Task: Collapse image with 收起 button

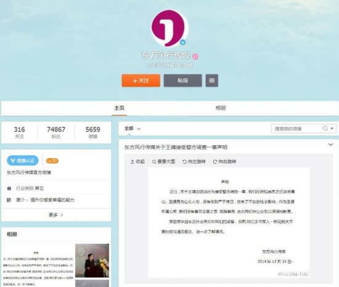Action: [x=137, y=161]
